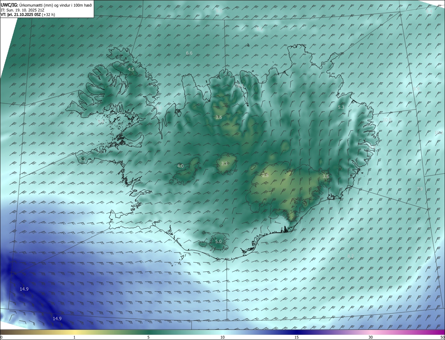Click the 5.2 value label on the western peninsula
The image size is (445, 340).
coord(82,160)
